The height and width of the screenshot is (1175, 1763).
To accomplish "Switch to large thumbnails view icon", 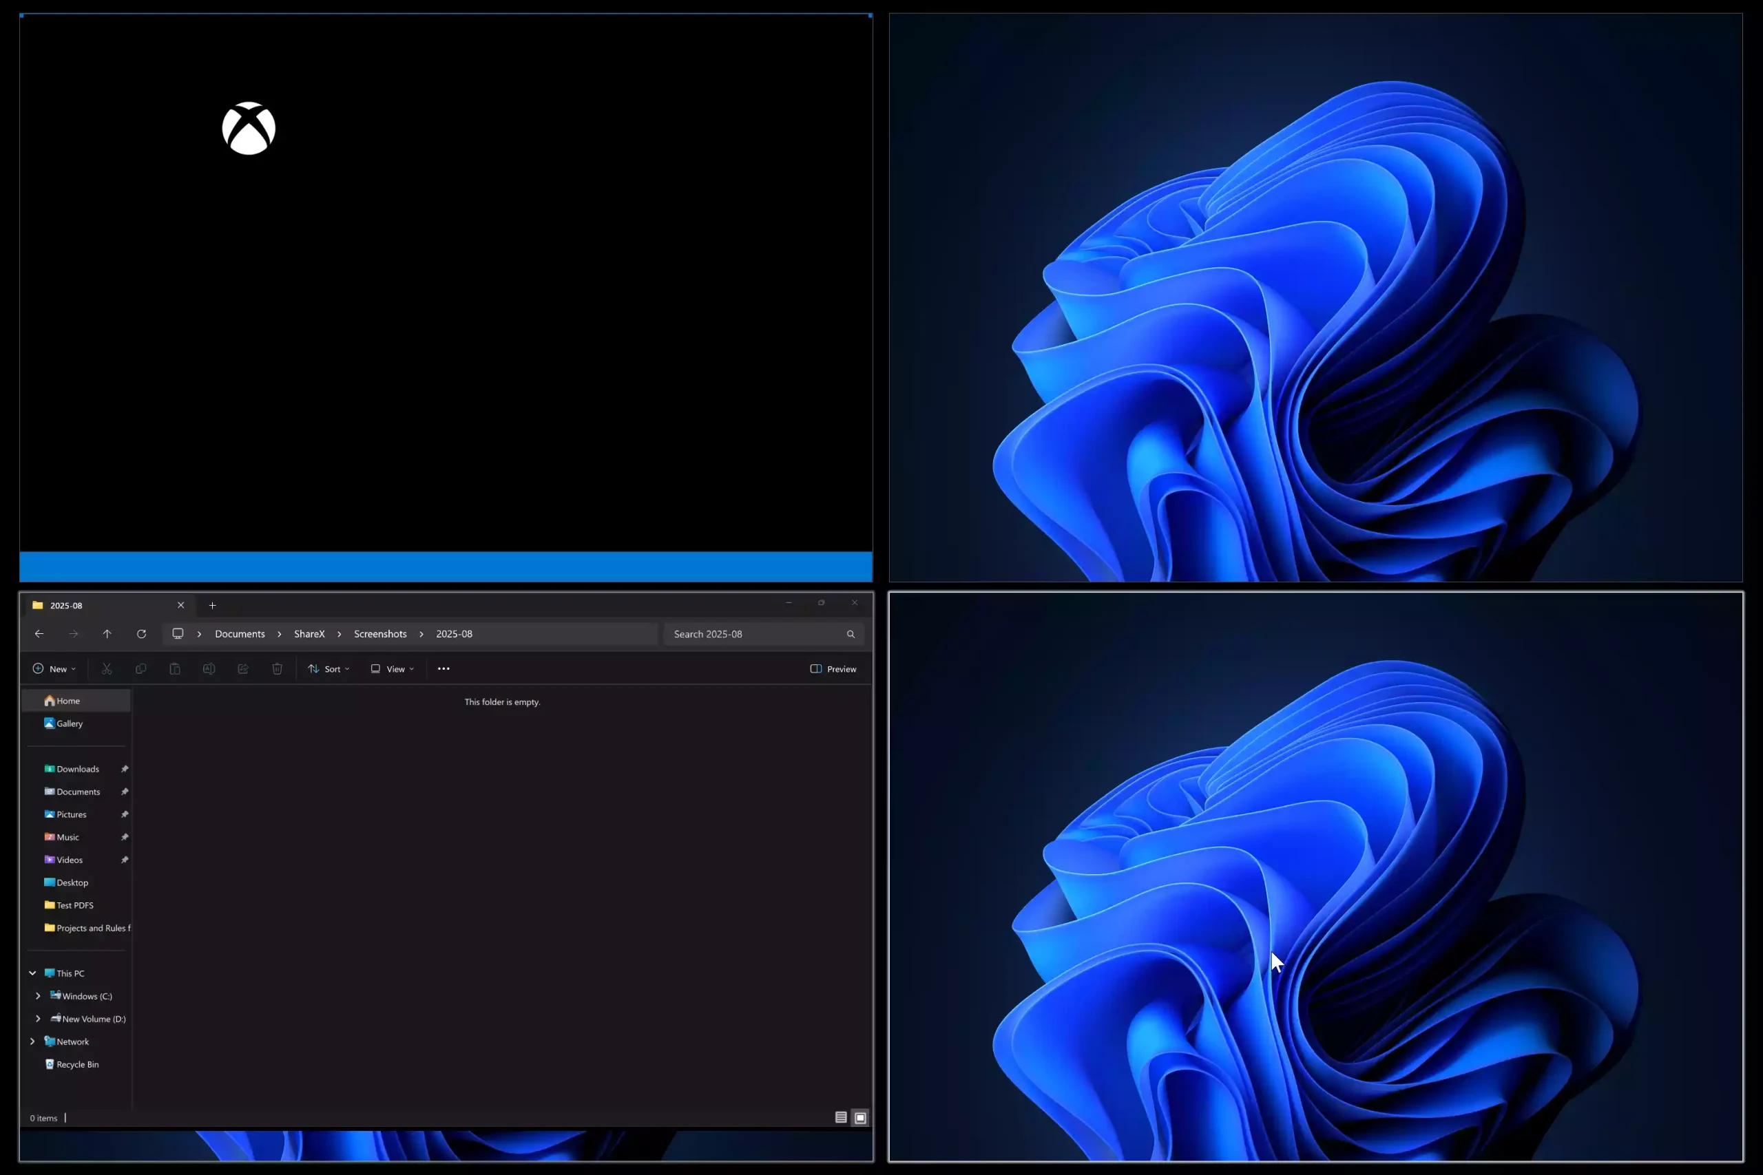I will click(861, 1117).
